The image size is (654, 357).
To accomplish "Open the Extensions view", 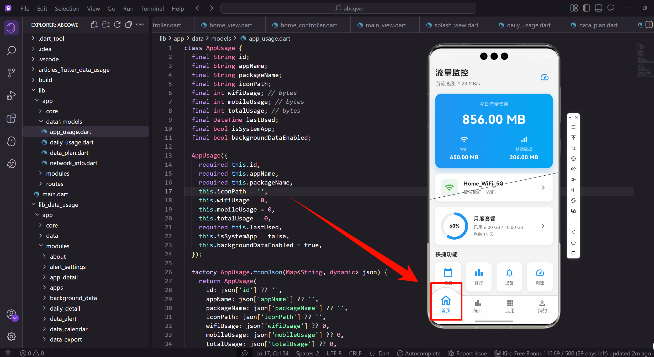I will pyautogui.click(x=11, y=118).
